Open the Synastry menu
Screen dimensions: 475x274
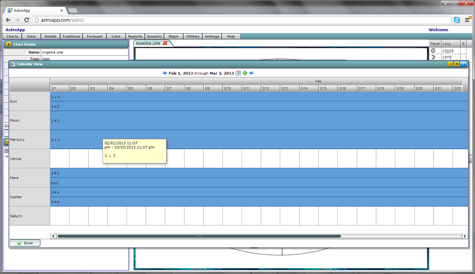[154, 36]
